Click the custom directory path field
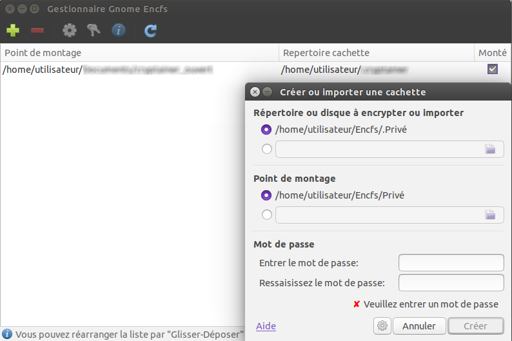The width and height of the screenshot is (512, 341). [389, 149]
